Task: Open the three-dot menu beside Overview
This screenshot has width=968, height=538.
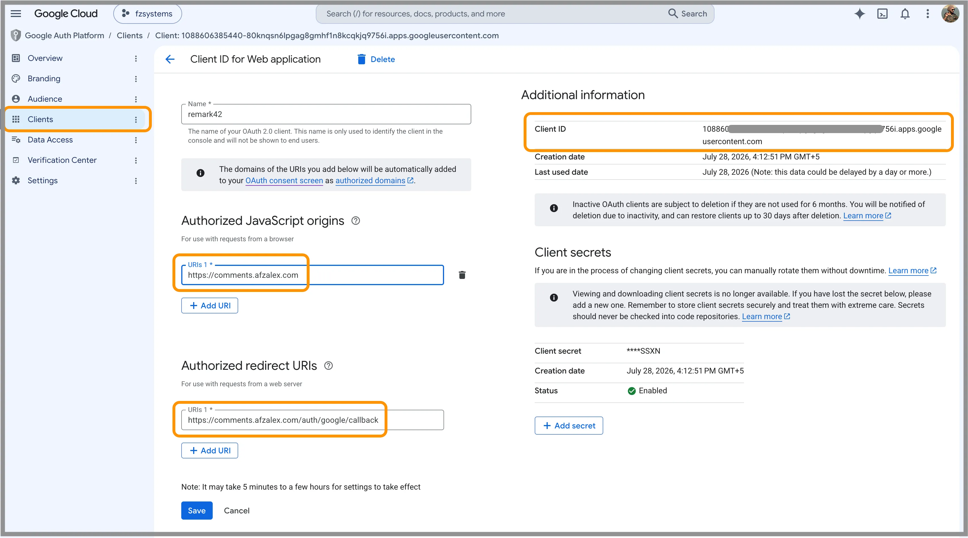Action: [136, 58]
